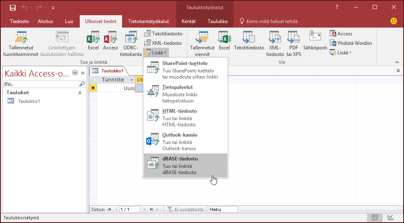The image size is (404, 223).
Task: Select dBASE-tiedosto import option
Action: [x=185, y=165]
